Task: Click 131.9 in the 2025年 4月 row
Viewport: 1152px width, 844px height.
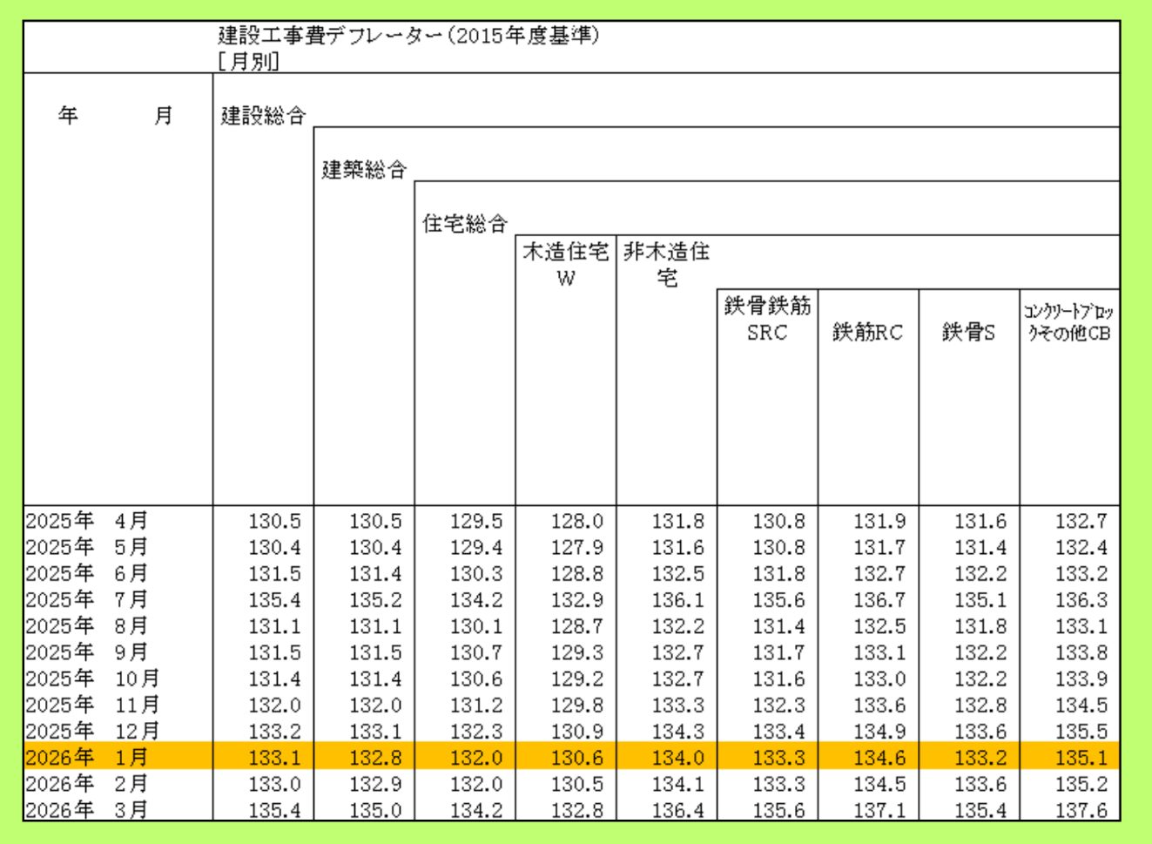Action: tap(879, 521)
